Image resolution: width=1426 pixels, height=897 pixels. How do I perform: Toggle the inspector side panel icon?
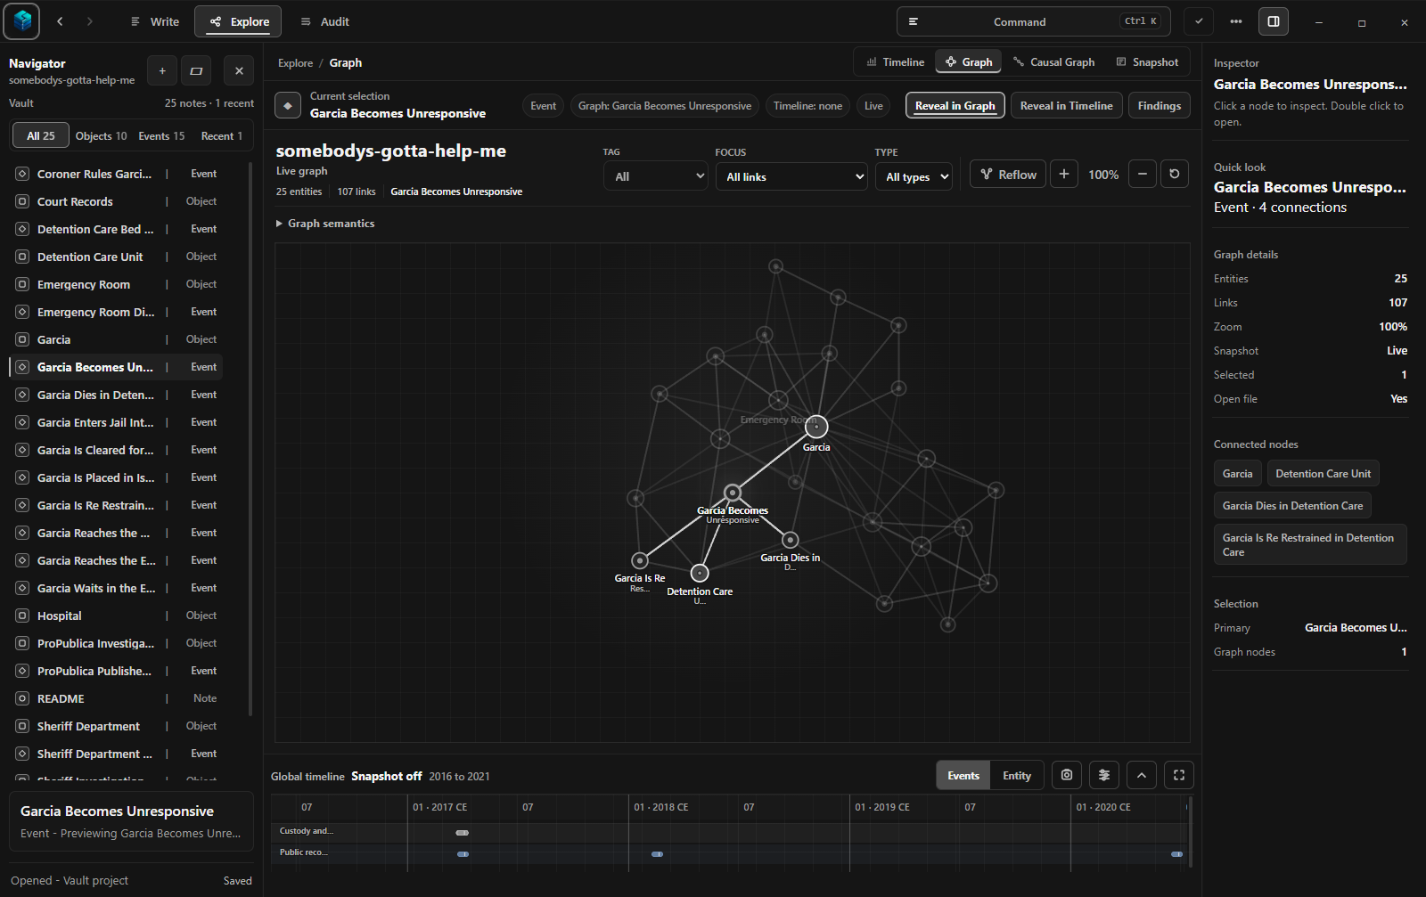click(1274, 21)
